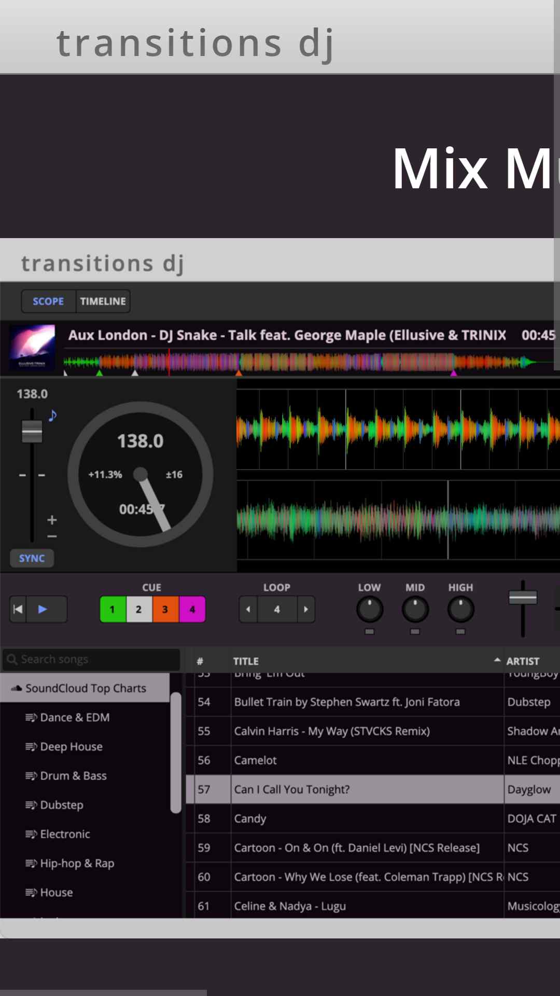560x996 pixels.
Task: Click the LOW EQ knob
Action: 370,610
